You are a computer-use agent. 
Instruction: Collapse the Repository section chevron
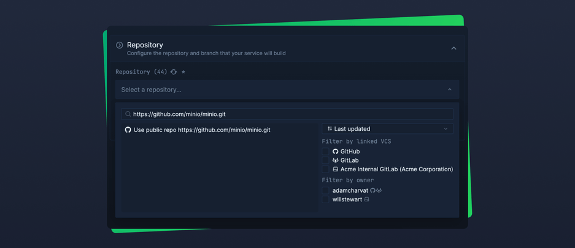[x=453, y=48]
